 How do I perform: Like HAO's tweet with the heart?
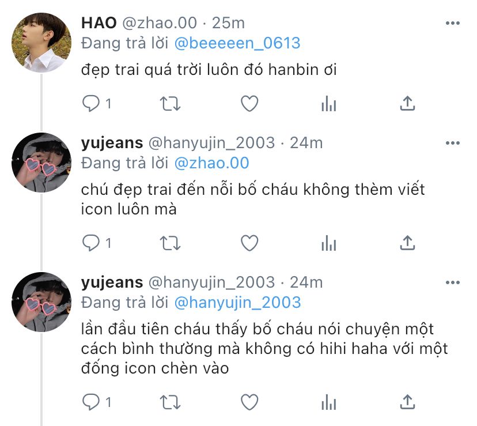click(x=249, y=104)
